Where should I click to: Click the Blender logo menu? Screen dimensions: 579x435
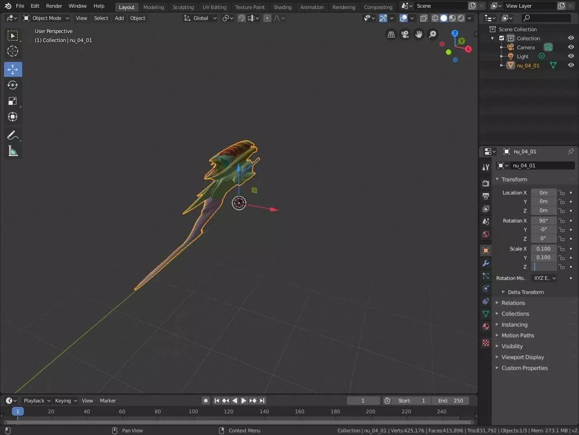(x=8, y=6)
